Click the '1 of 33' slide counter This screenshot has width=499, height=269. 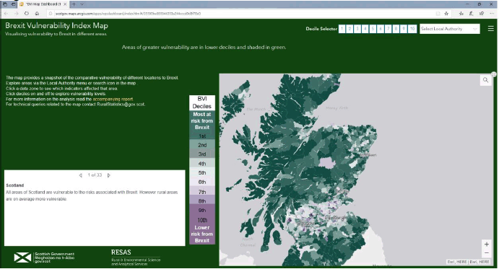(x=95, y=175)
